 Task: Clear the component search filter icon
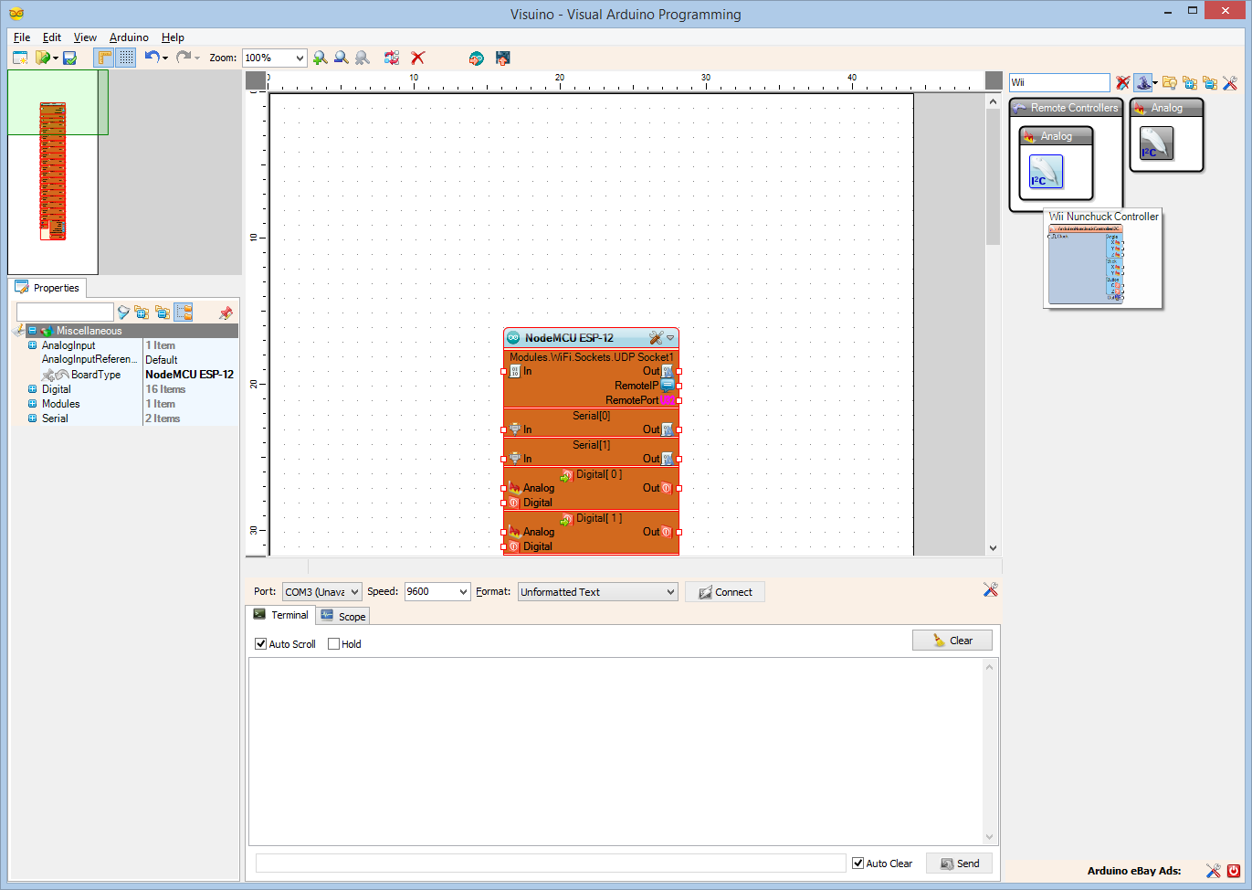(x=1123, y=83)
